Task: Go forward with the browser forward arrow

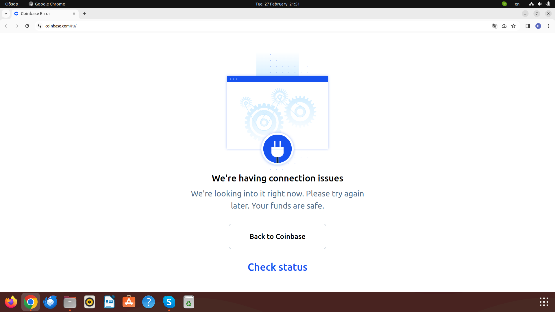Action: coord(17,26)
